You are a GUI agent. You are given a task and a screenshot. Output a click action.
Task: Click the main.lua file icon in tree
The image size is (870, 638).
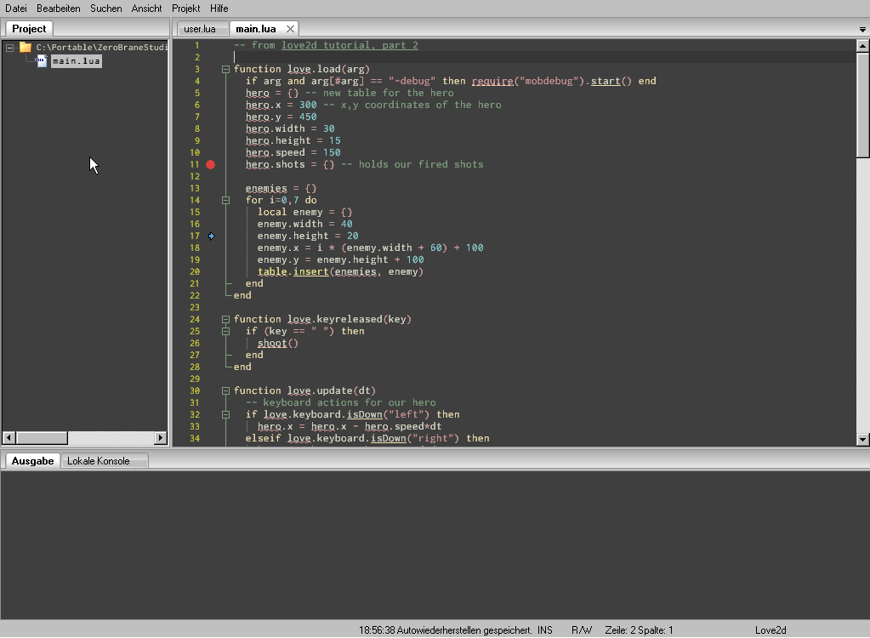[x=41, y=61]
